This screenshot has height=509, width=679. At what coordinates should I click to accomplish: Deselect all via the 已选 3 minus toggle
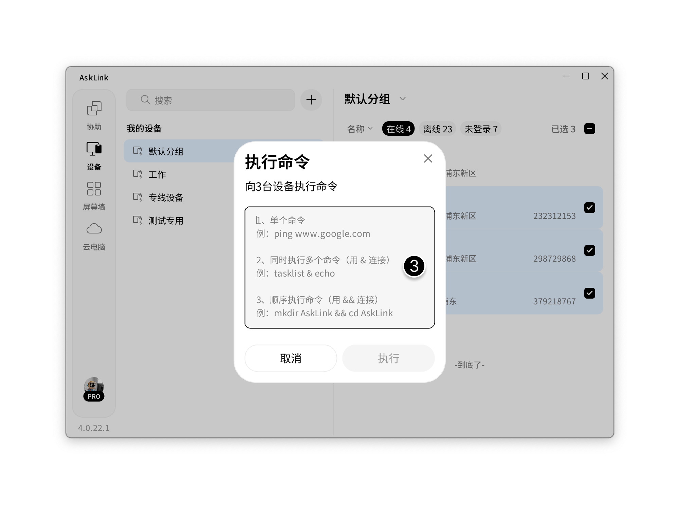[590, 128]
